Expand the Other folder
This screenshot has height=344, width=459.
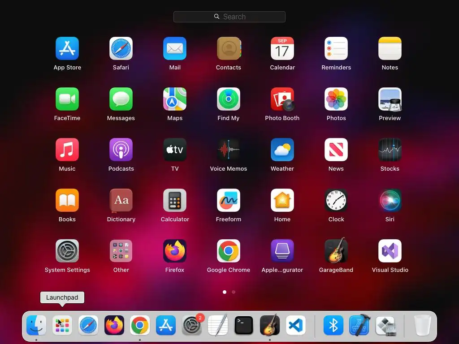(121, 251)
